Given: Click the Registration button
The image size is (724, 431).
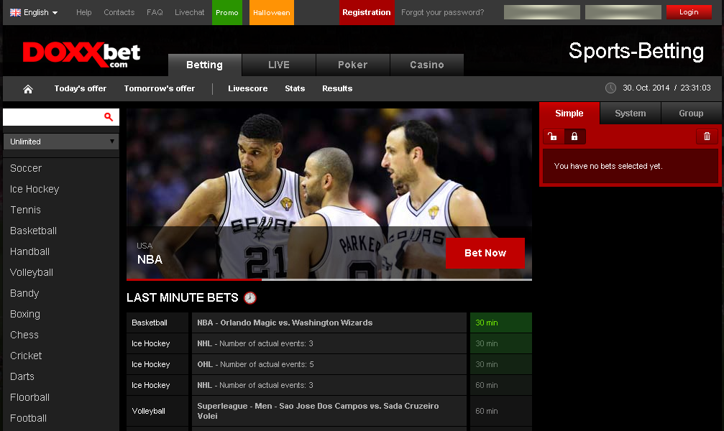Looking at the screenshot, I should click(367, 12).
